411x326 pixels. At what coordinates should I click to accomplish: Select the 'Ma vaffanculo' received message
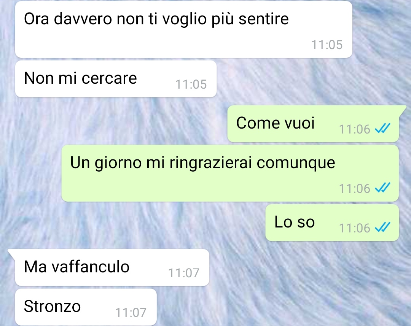click(x=112, y=267)
